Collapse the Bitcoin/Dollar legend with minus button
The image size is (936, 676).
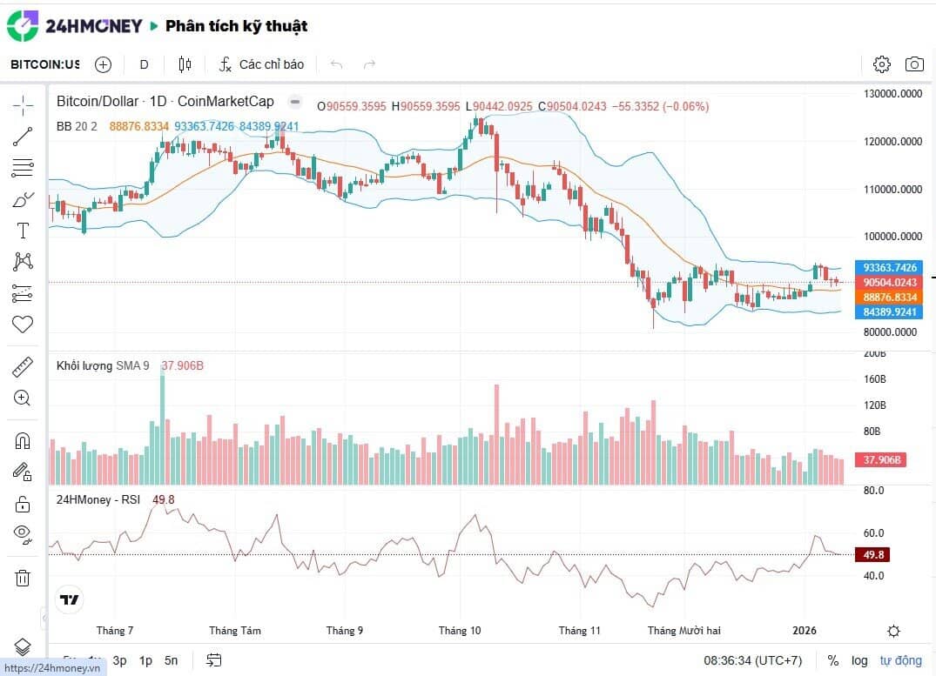[294, 102]
